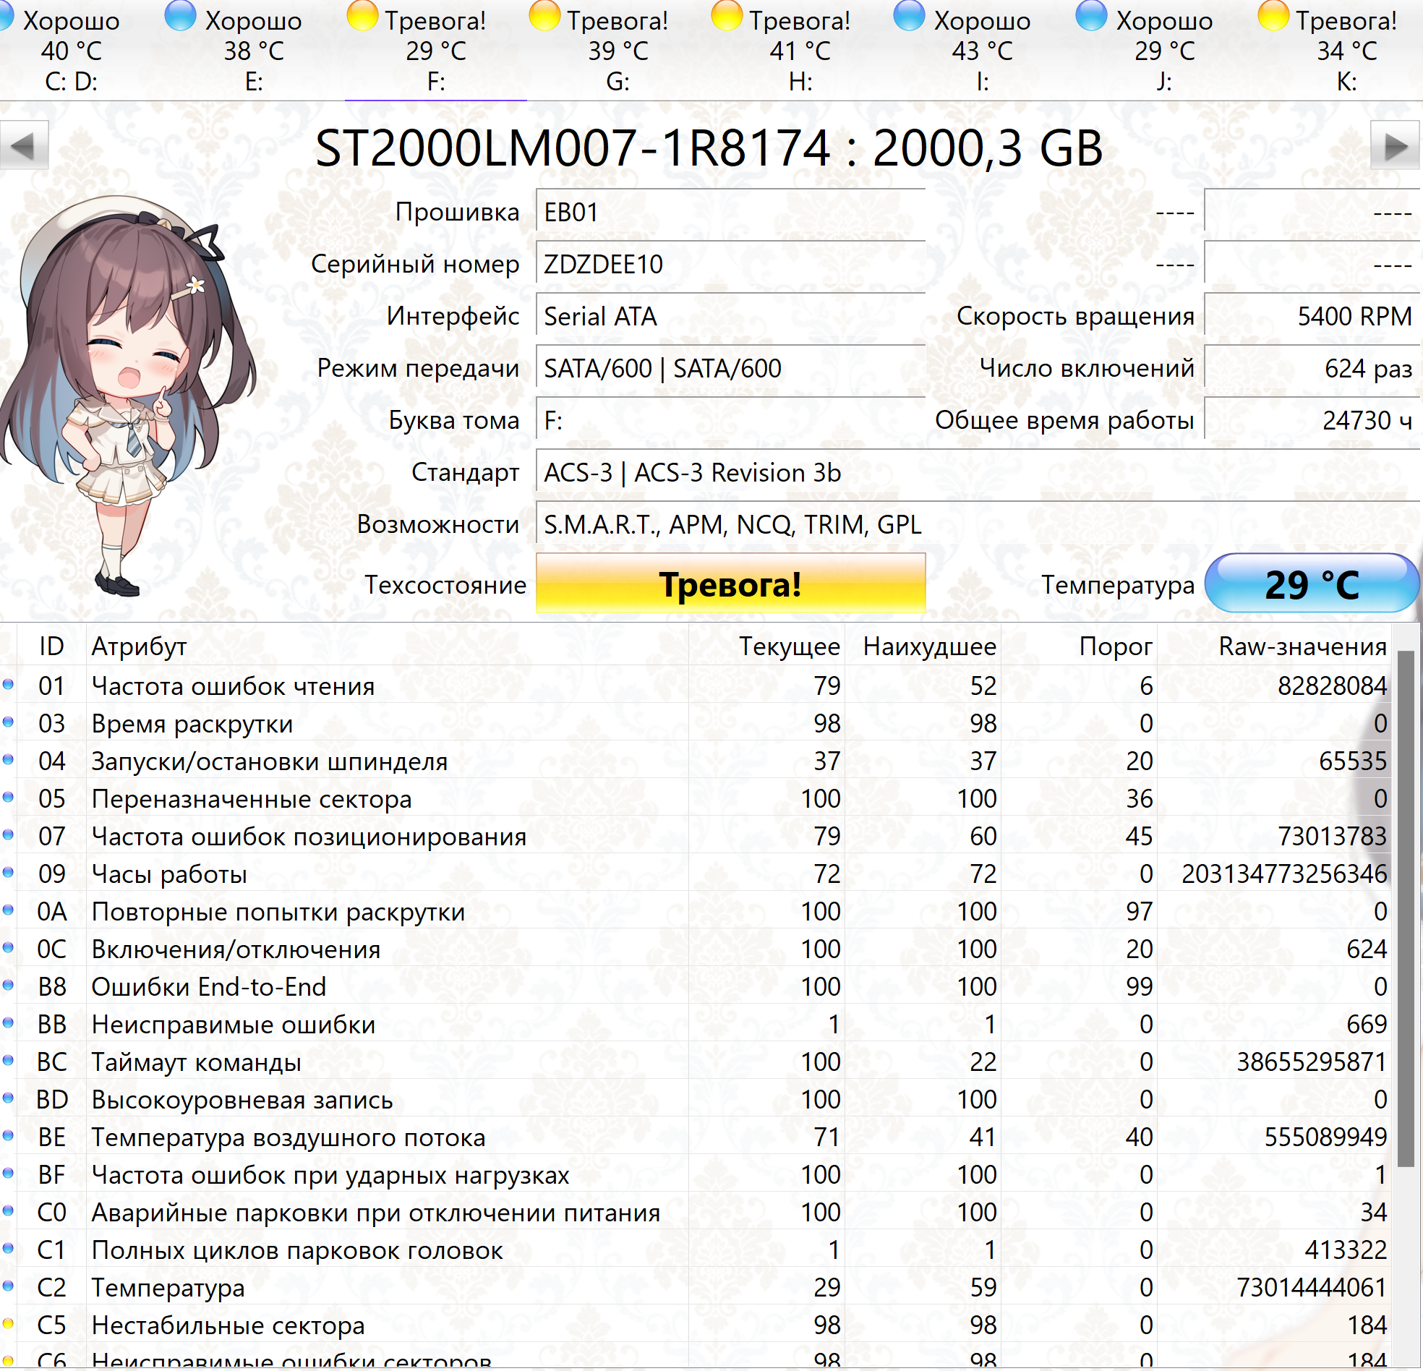Screen dimensions: 1423x1371
Task: Click the disk title ST2000LM007-1R8174
Action: coord(573,148)
